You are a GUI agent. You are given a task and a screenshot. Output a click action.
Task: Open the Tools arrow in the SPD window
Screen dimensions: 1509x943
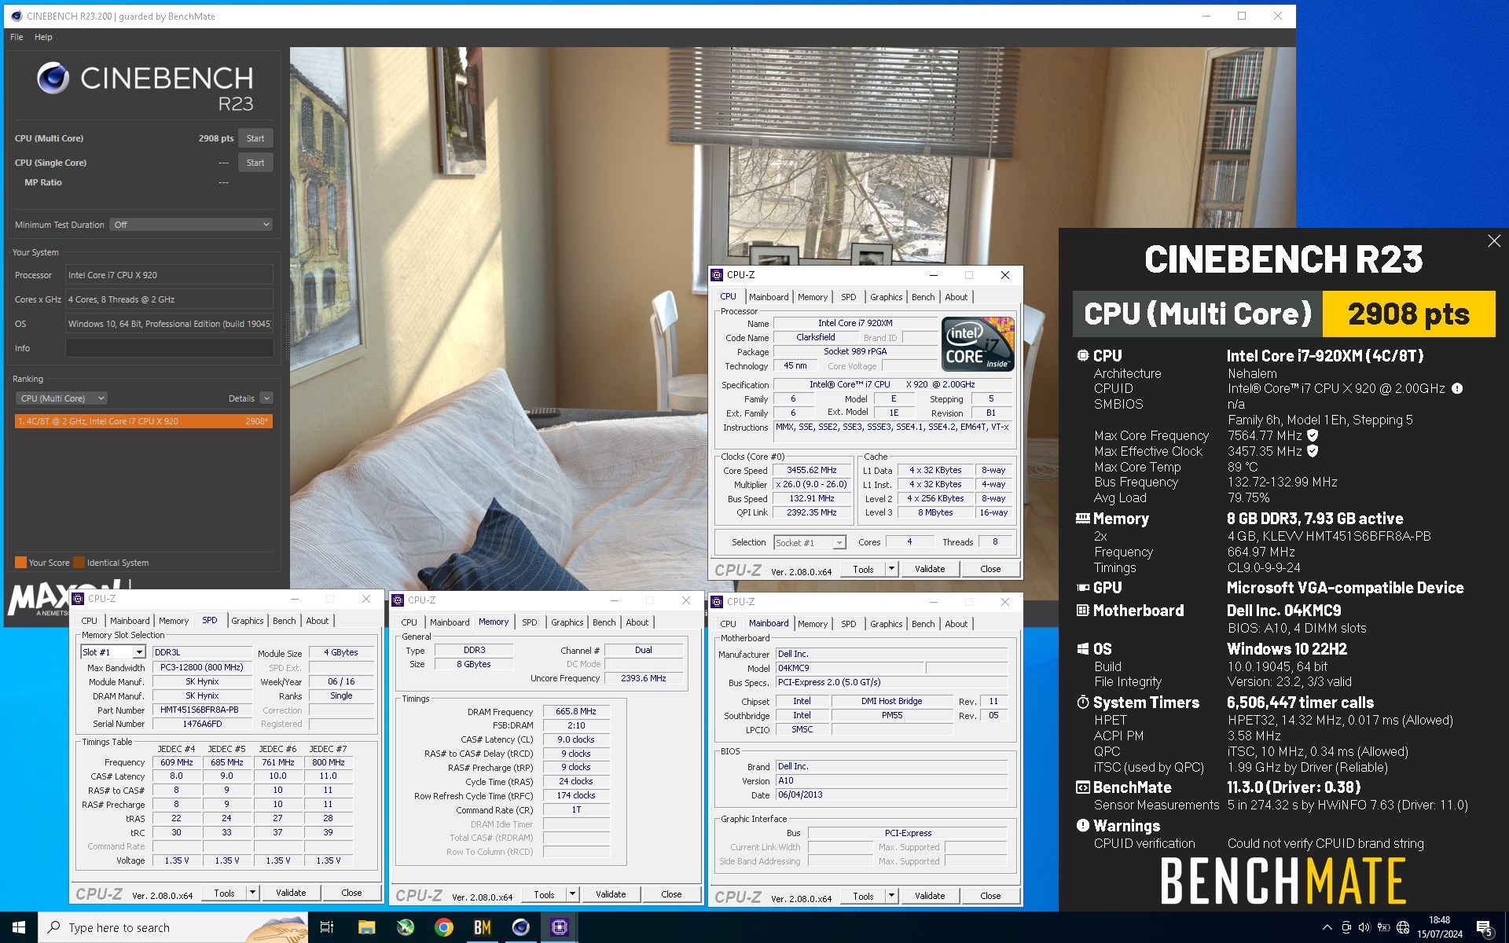(x=252, y=893)
